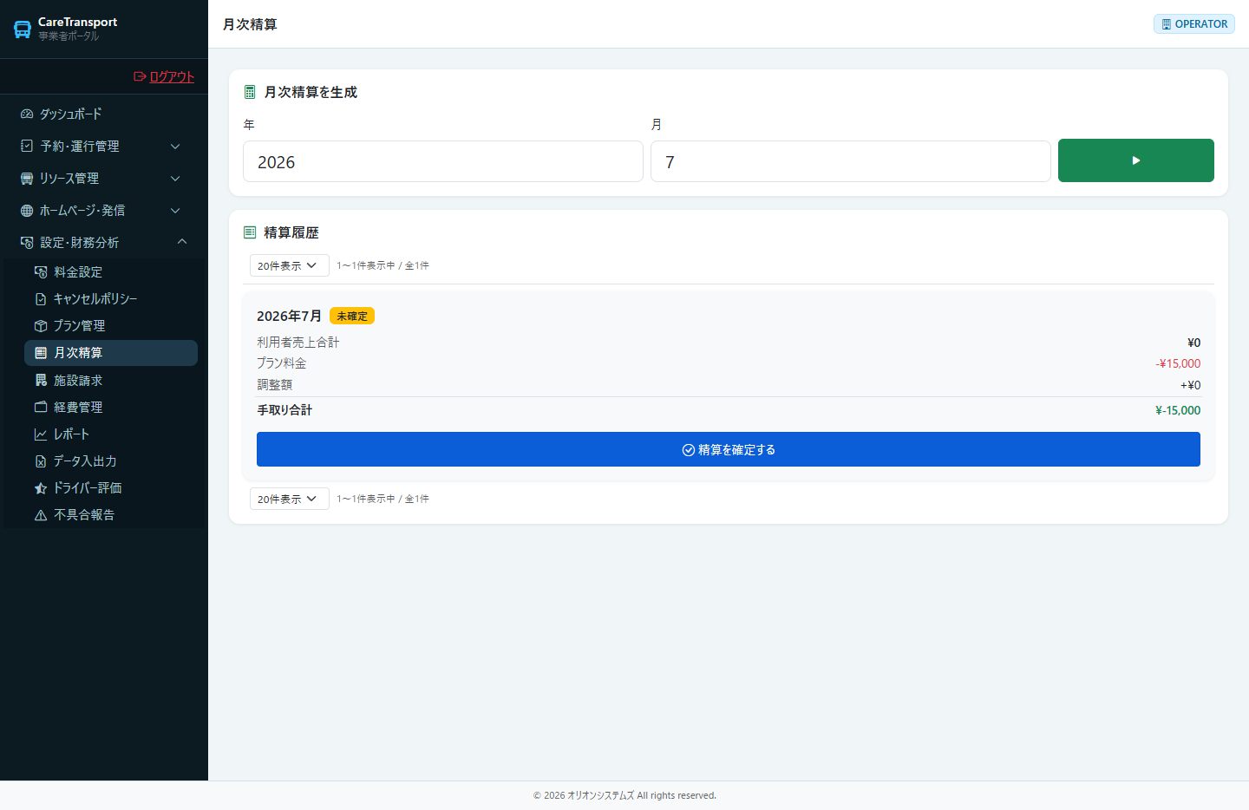The width and height of the screenshot is (1249, 810).
Task: Click the list icon beside 精算履歴
Action: click(x=250, y=232)
